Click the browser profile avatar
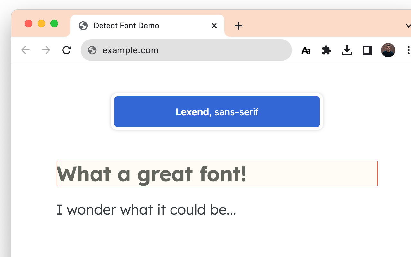 click(388, 50)
